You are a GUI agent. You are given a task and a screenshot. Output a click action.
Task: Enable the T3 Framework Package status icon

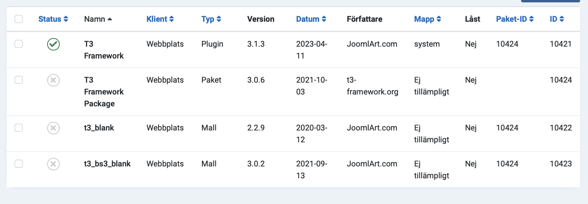point(53,80)
